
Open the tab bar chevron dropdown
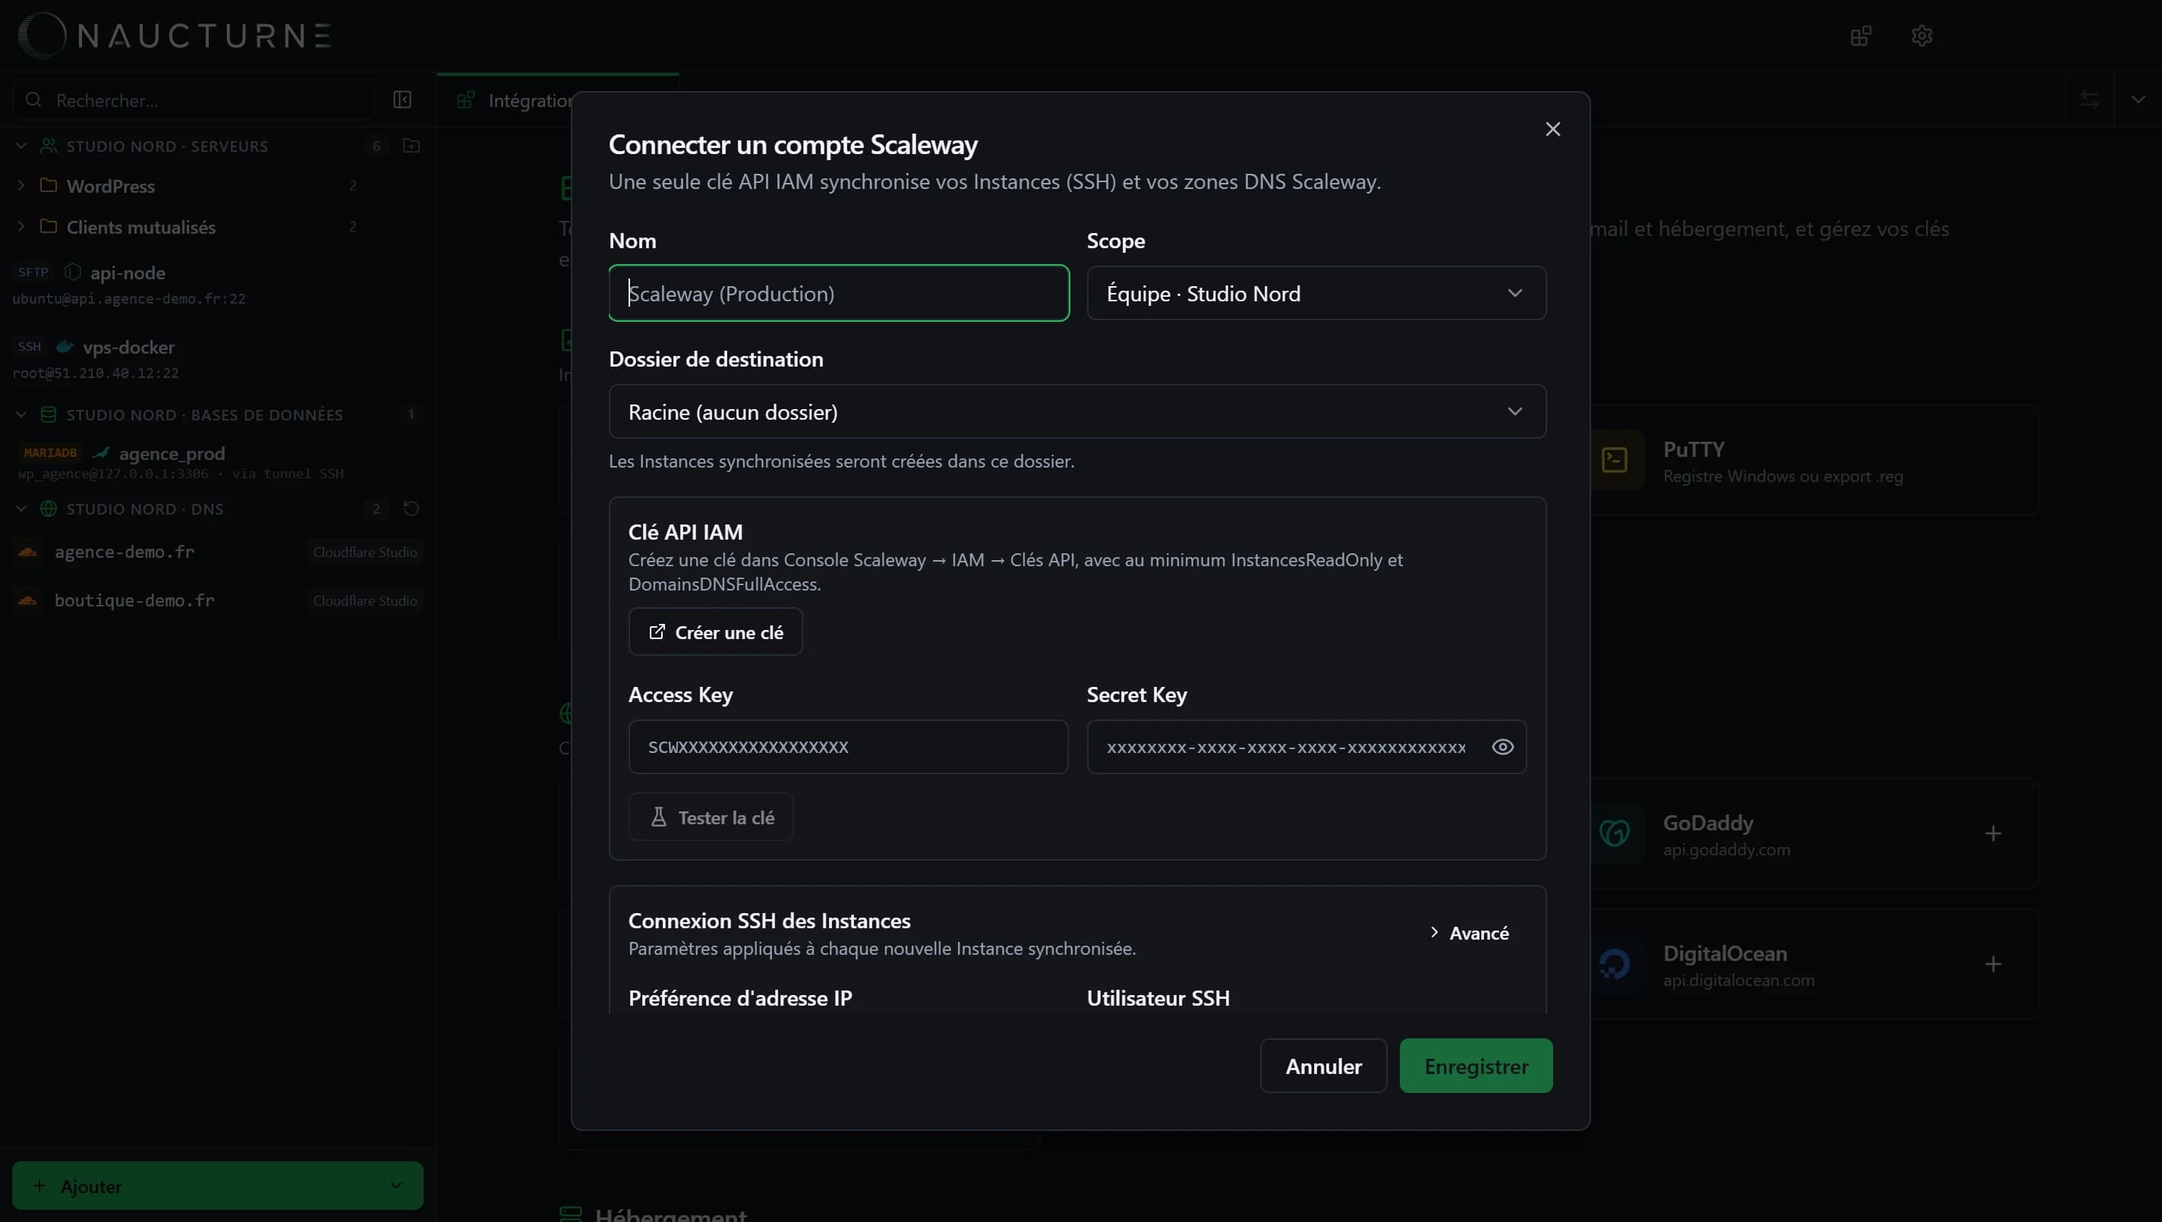tap(2138, 100)
